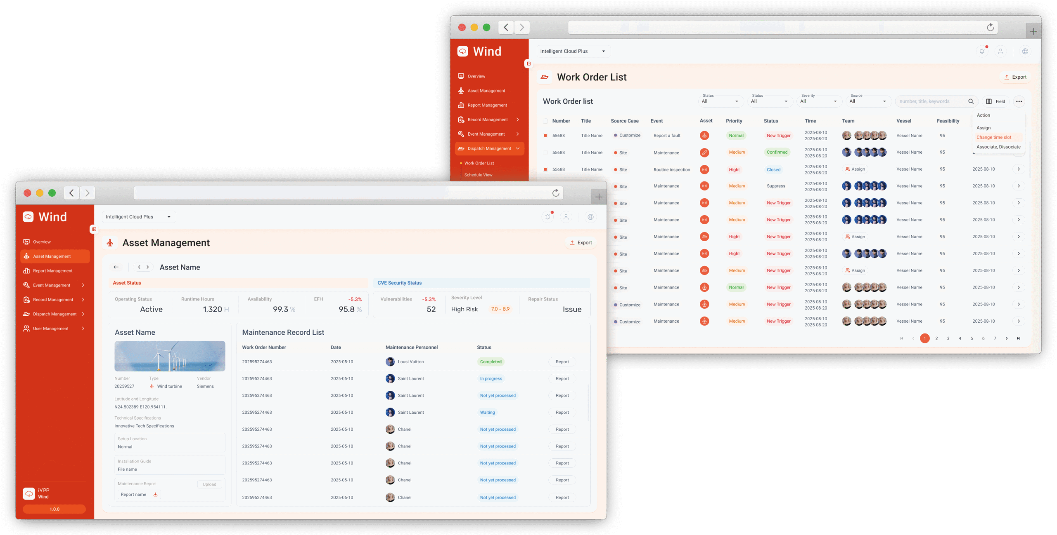Click the back arrow beside Asset Name
Image resolution: width=1057 pixels, height=535 pixels.
(116, 267)
